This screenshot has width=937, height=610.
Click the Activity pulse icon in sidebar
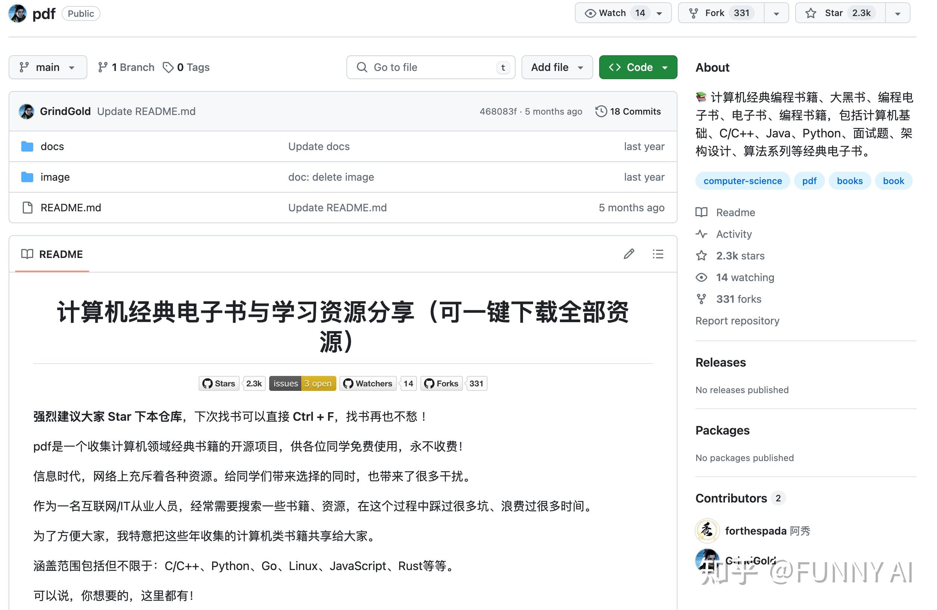tap(701, 234)
